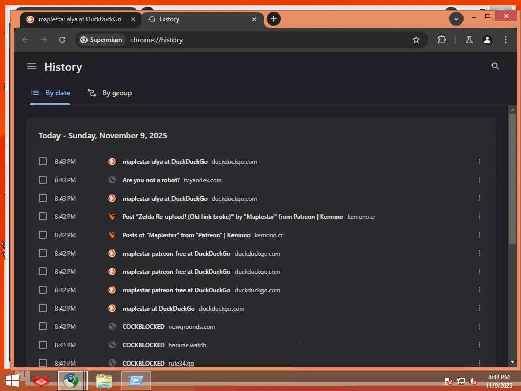This screenshot has width=521, height=391.
Task: Open the Zelda Re-upload Kemono post link
Action: coord(233,216)
